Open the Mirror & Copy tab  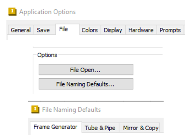point(139,128)
